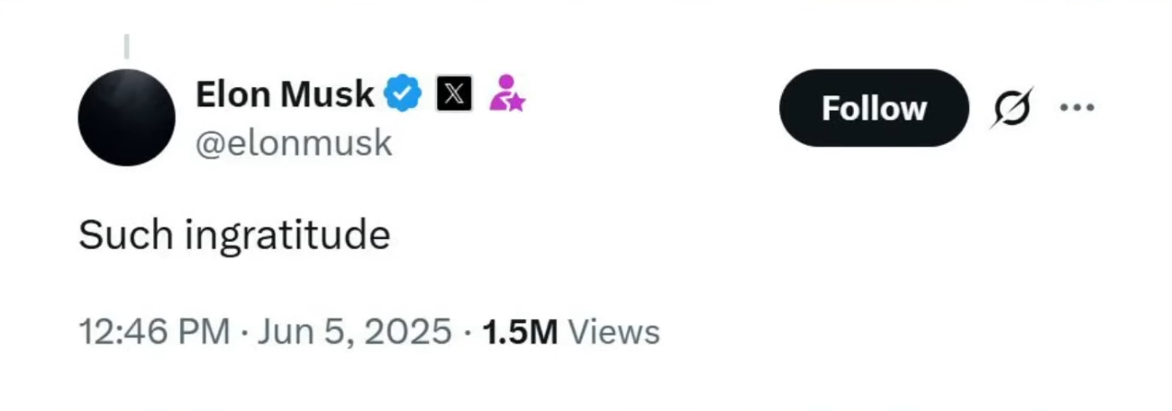Click the blue verified checkmark badge

tap(404, 94)
